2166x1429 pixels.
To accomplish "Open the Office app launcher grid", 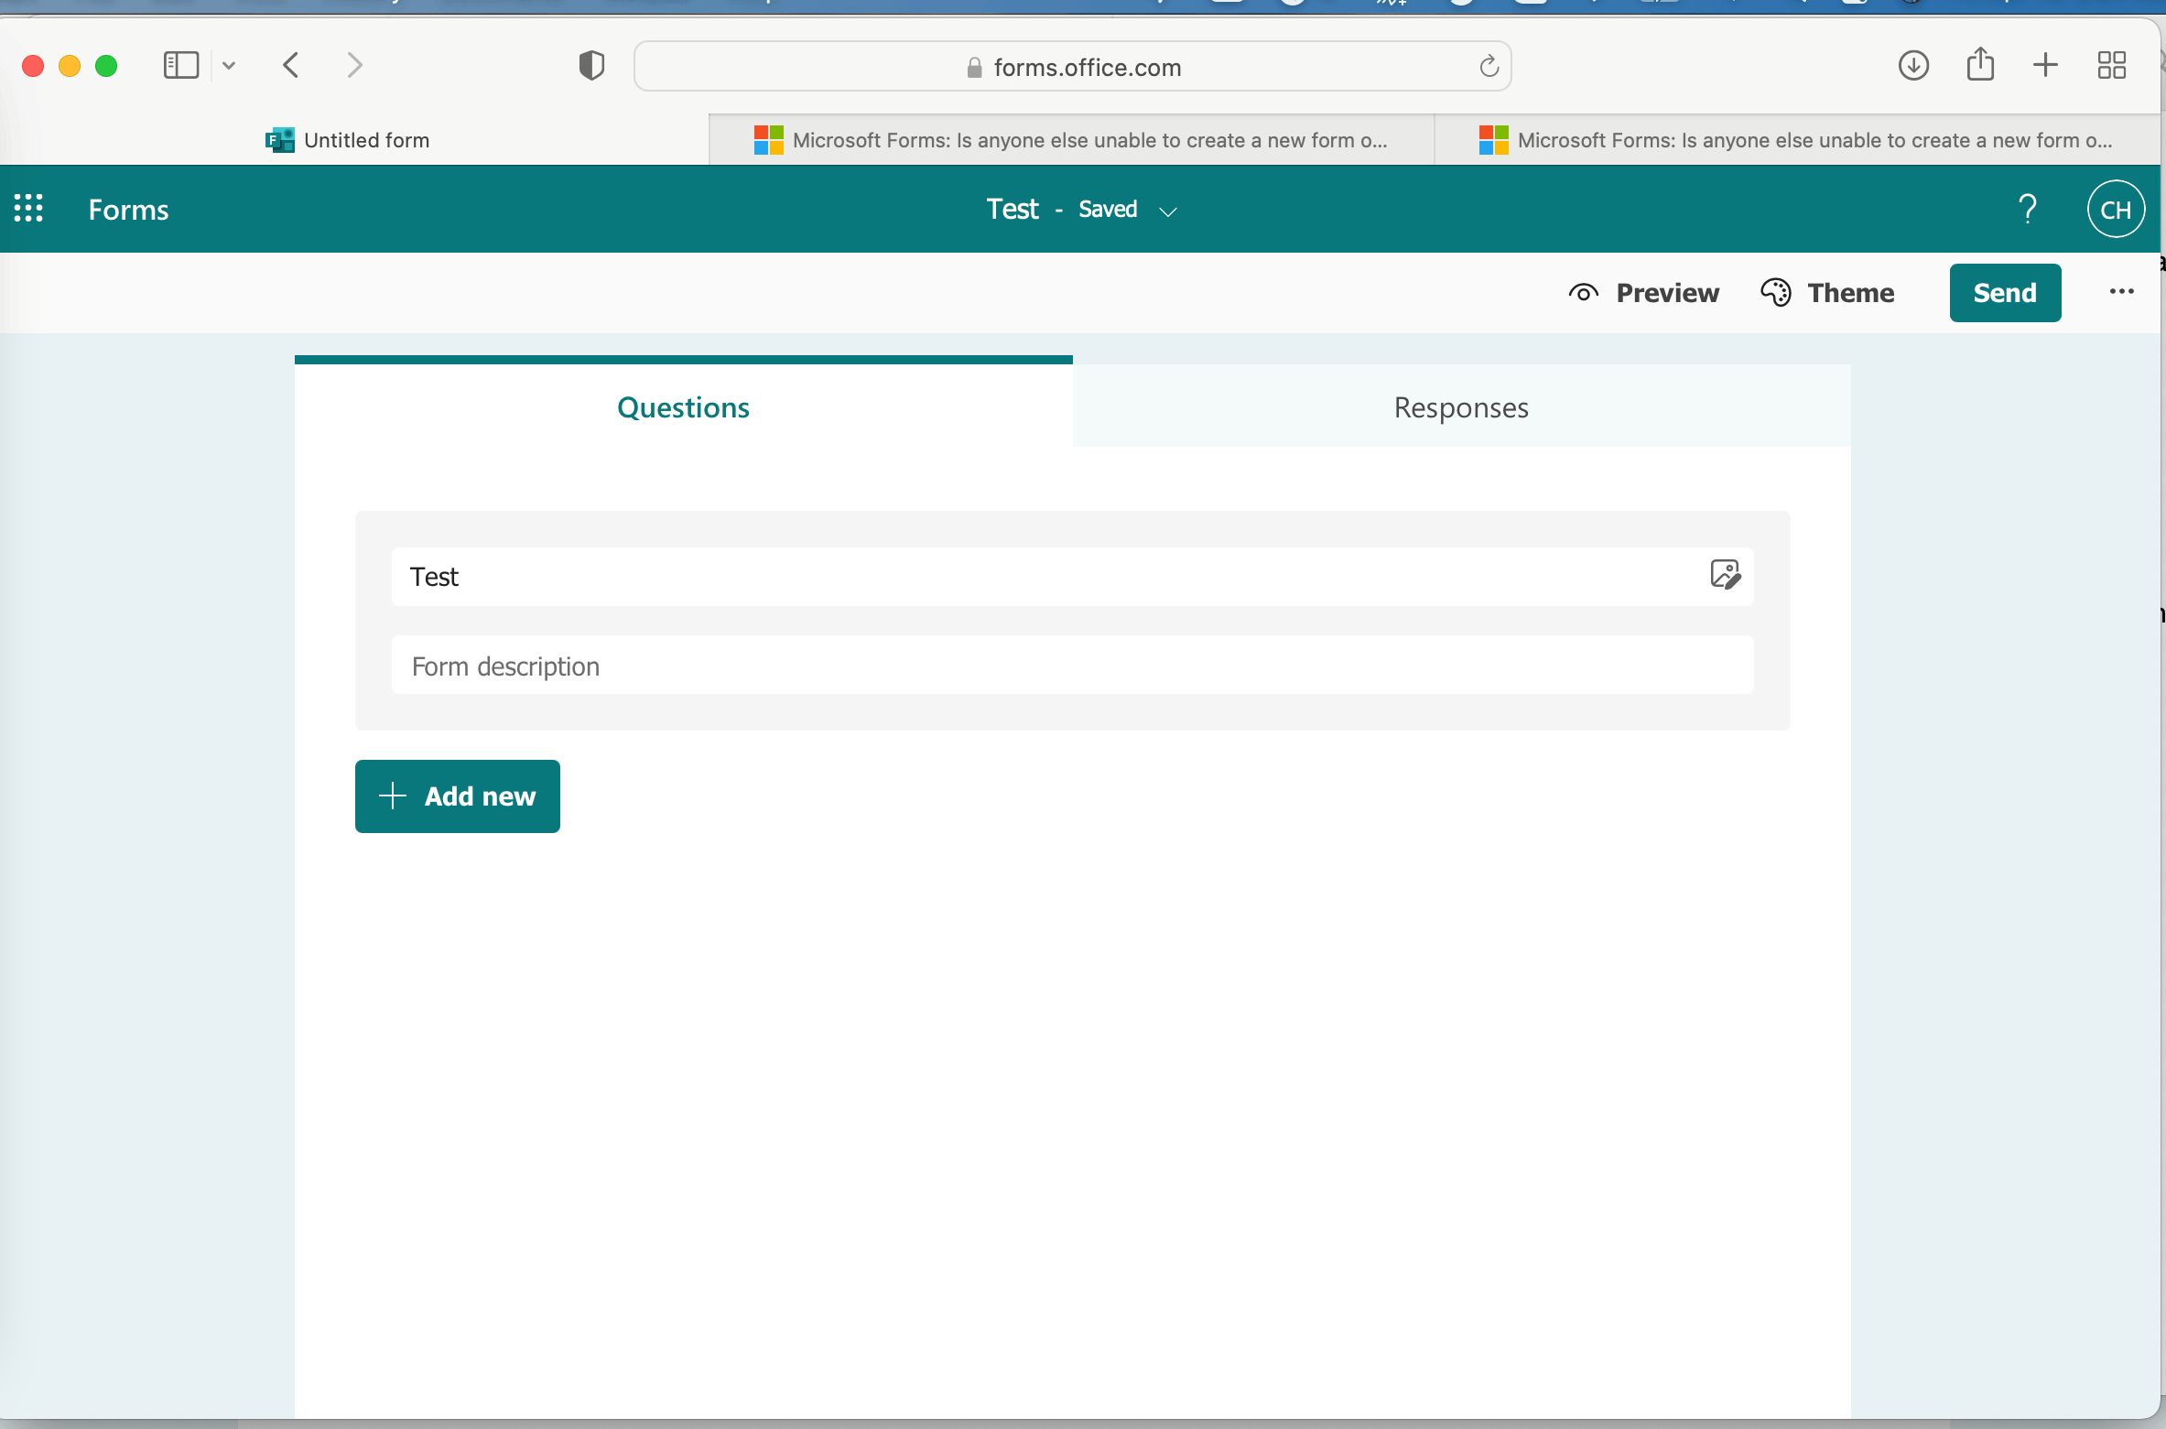I will (x=28, y=209).
